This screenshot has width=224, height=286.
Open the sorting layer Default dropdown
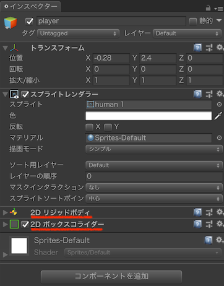coord(154,165)
